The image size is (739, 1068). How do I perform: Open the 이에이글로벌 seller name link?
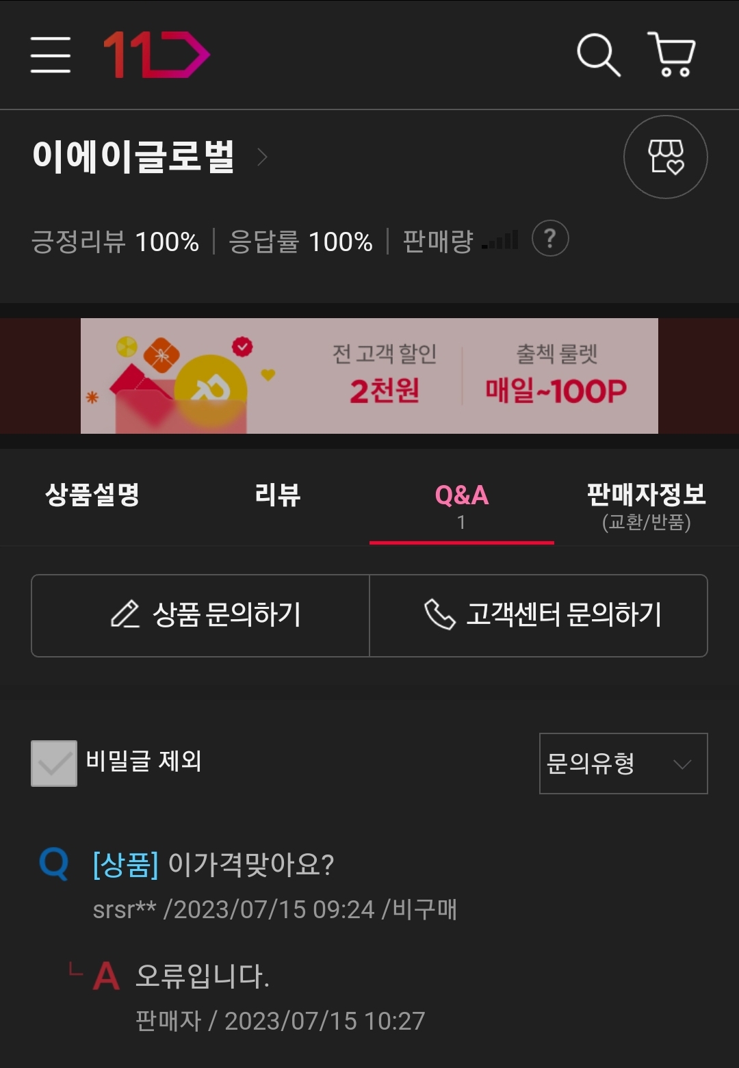(x=134, y=157)
